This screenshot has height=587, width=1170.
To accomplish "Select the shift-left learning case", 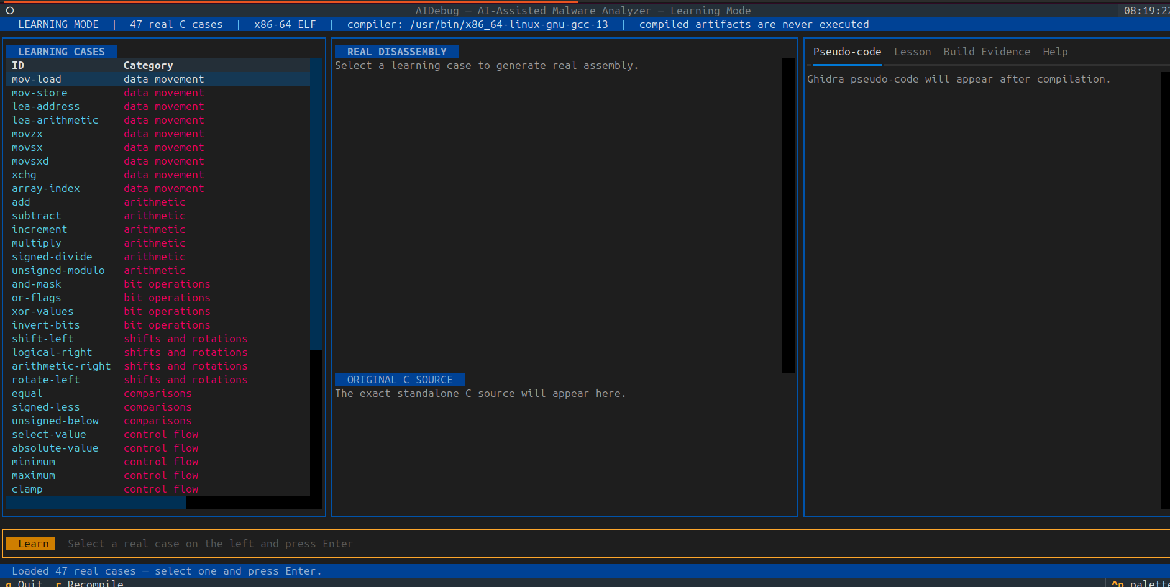I will point(158,339).
